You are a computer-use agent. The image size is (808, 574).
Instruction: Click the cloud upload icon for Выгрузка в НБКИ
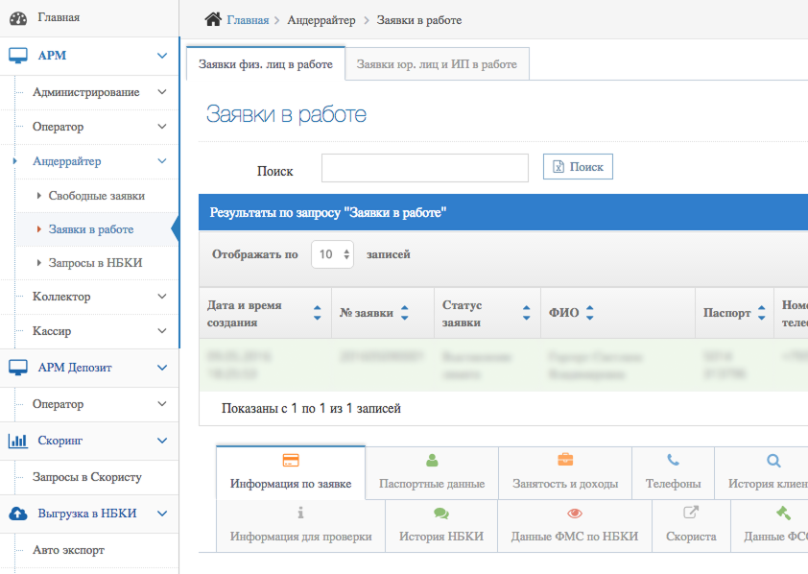coord(18,514)
